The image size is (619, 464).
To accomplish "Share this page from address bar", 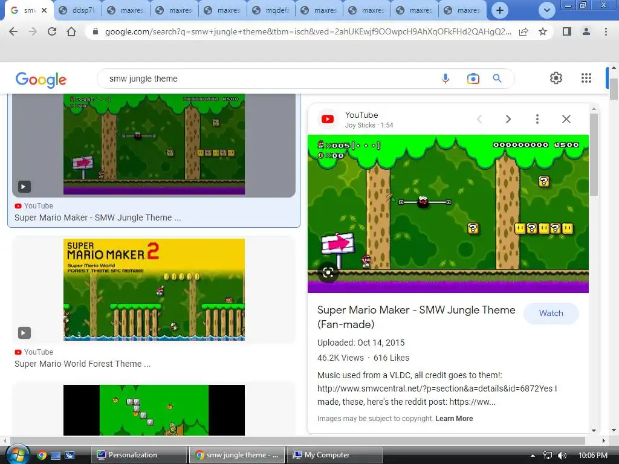I will (523, 31).
